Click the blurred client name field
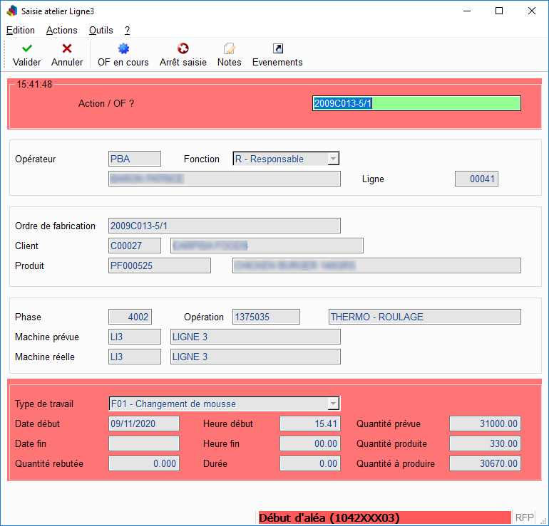 267,246
